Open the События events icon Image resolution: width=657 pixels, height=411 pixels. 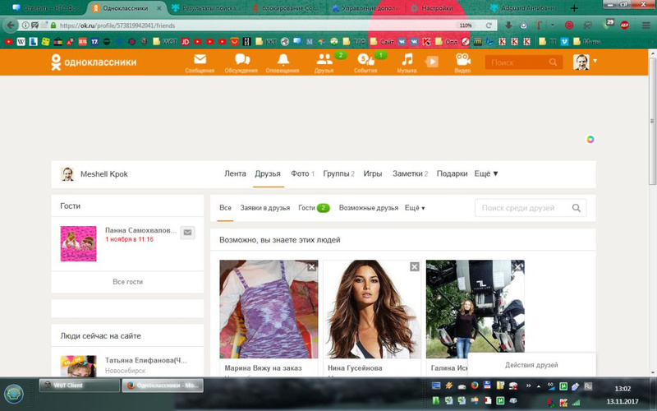(x=365, y=61)
